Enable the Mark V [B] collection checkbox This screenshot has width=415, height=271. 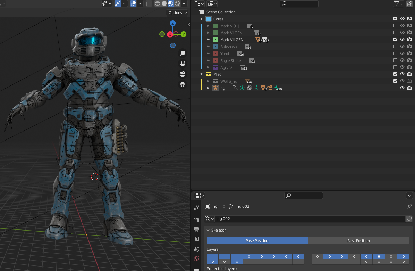point(395,26)
